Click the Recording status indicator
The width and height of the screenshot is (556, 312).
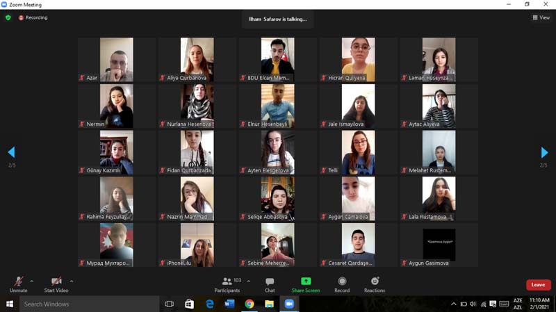point(33,17)
